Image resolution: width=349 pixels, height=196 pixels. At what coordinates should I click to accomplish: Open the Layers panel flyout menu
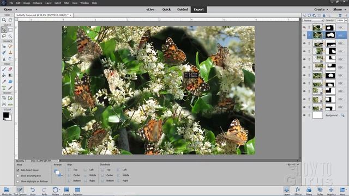click(346, 15)
